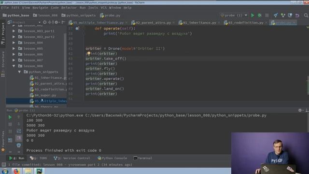Open the 6: TODO tool window

pyautogui.click(x=39, y=158)
